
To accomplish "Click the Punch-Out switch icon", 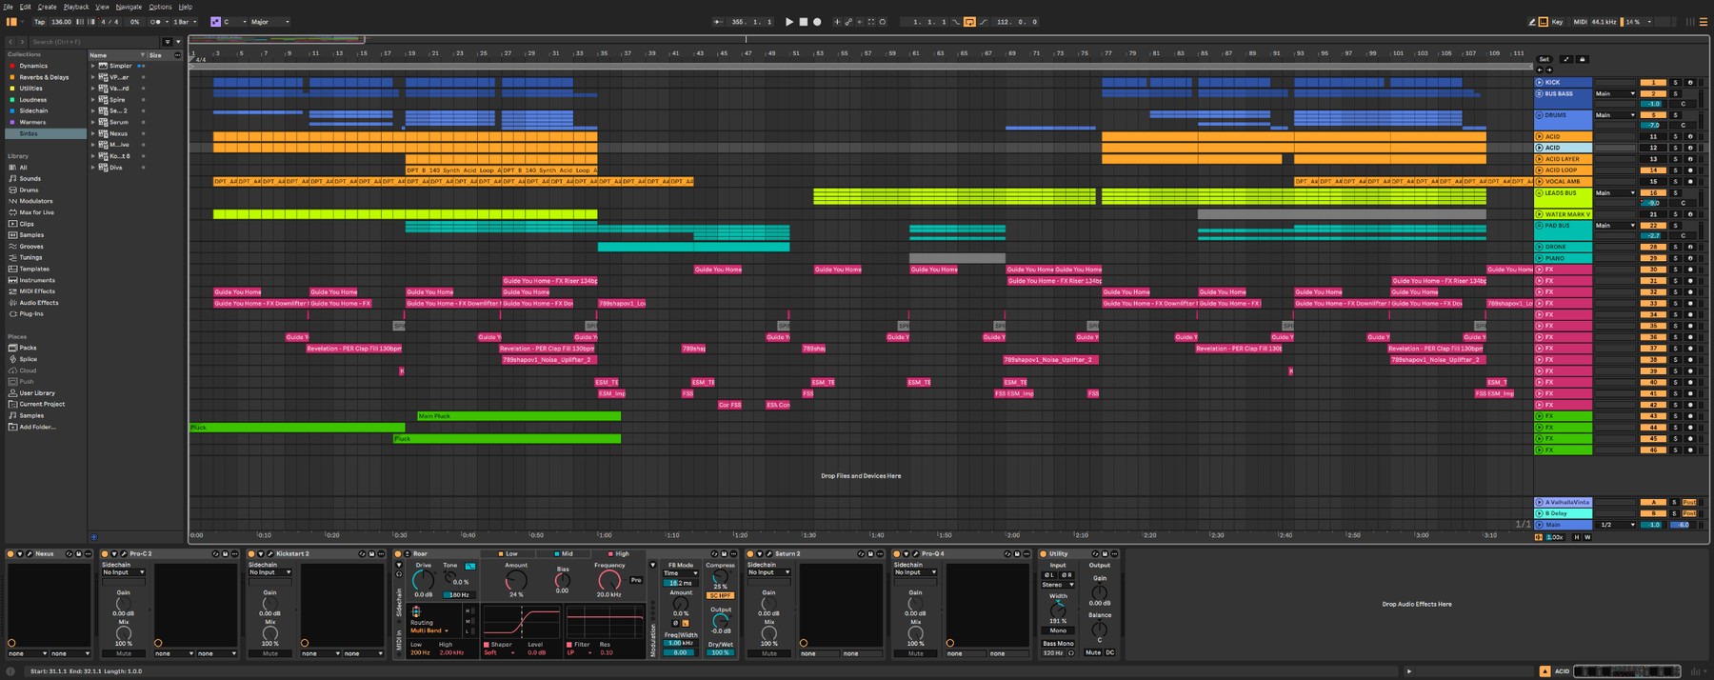I will pyautogui.click(x=984, y=22).
